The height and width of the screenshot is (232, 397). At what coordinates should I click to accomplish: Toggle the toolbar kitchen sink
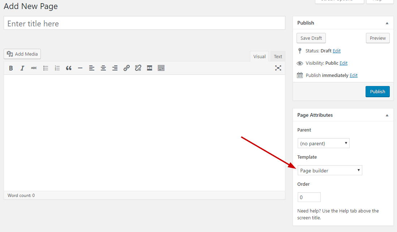[x=161, y=68]
